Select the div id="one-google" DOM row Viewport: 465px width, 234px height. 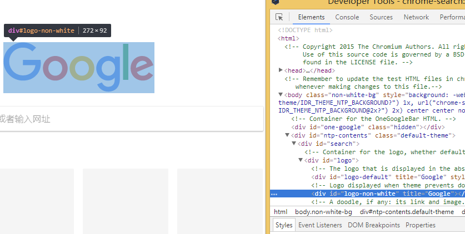[x=368, y=127]
